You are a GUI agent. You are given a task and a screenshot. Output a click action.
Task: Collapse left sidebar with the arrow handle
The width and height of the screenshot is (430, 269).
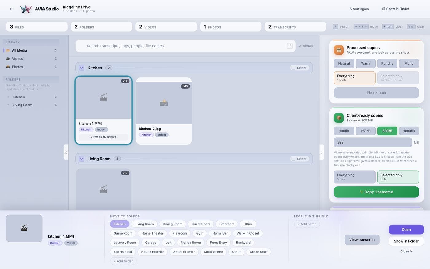[x=66, y=152]
